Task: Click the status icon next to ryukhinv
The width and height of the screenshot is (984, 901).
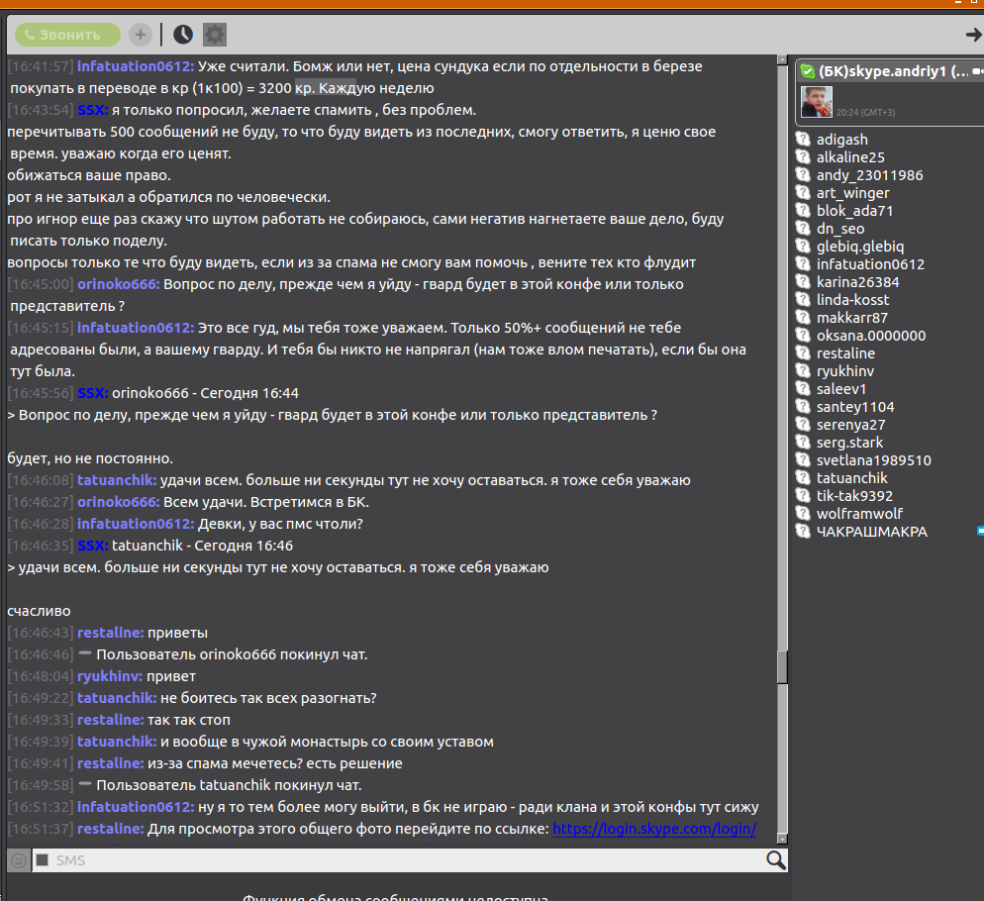Action: pos(803,371)
